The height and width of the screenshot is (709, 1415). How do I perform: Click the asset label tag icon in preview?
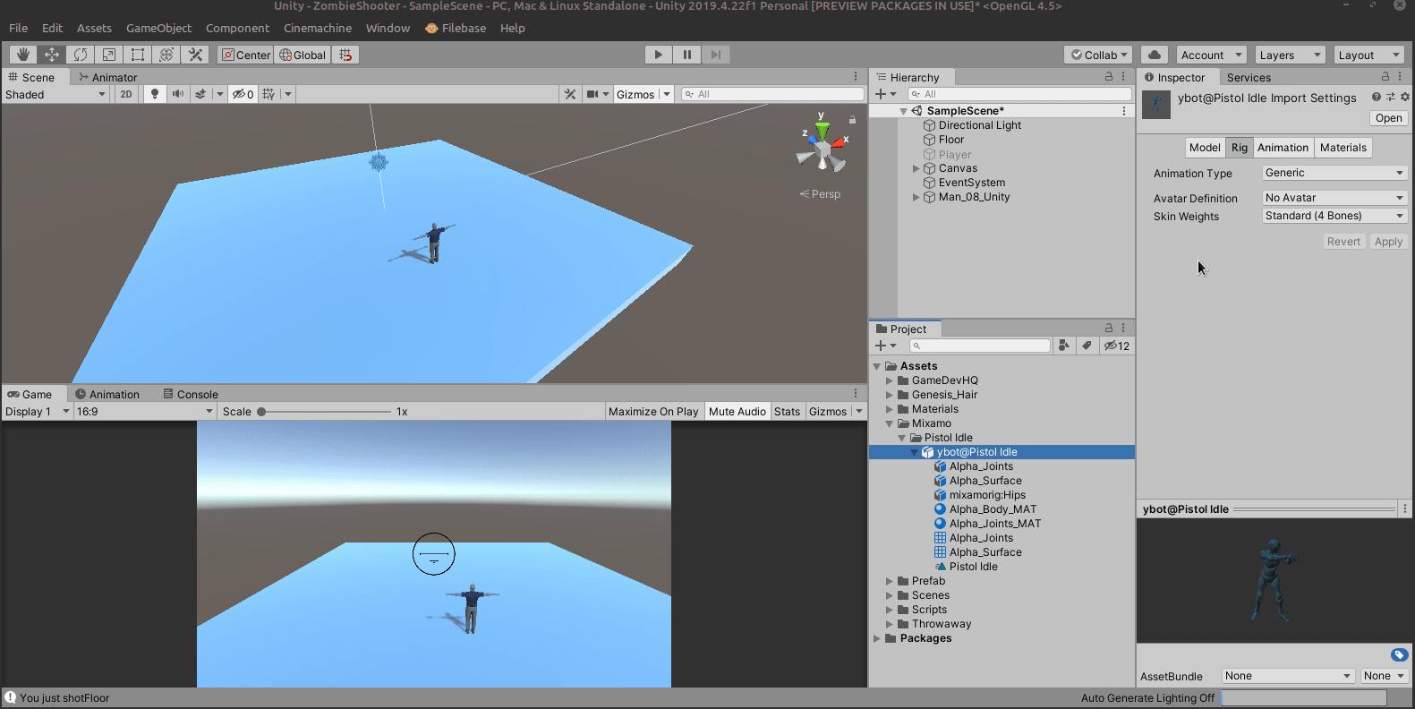(1400, 655)
